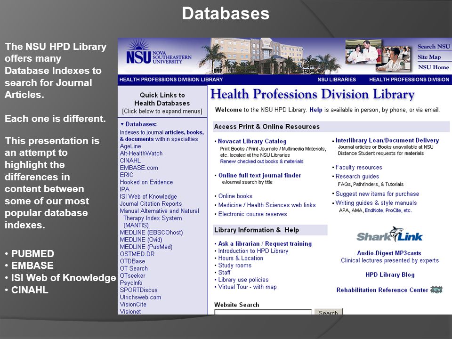Click the Search button beside the Website Search field

(x=328, y=312)
